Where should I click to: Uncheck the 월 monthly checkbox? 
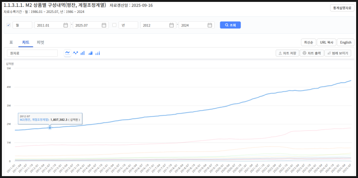pyautogui.click(x=9, y=25)
